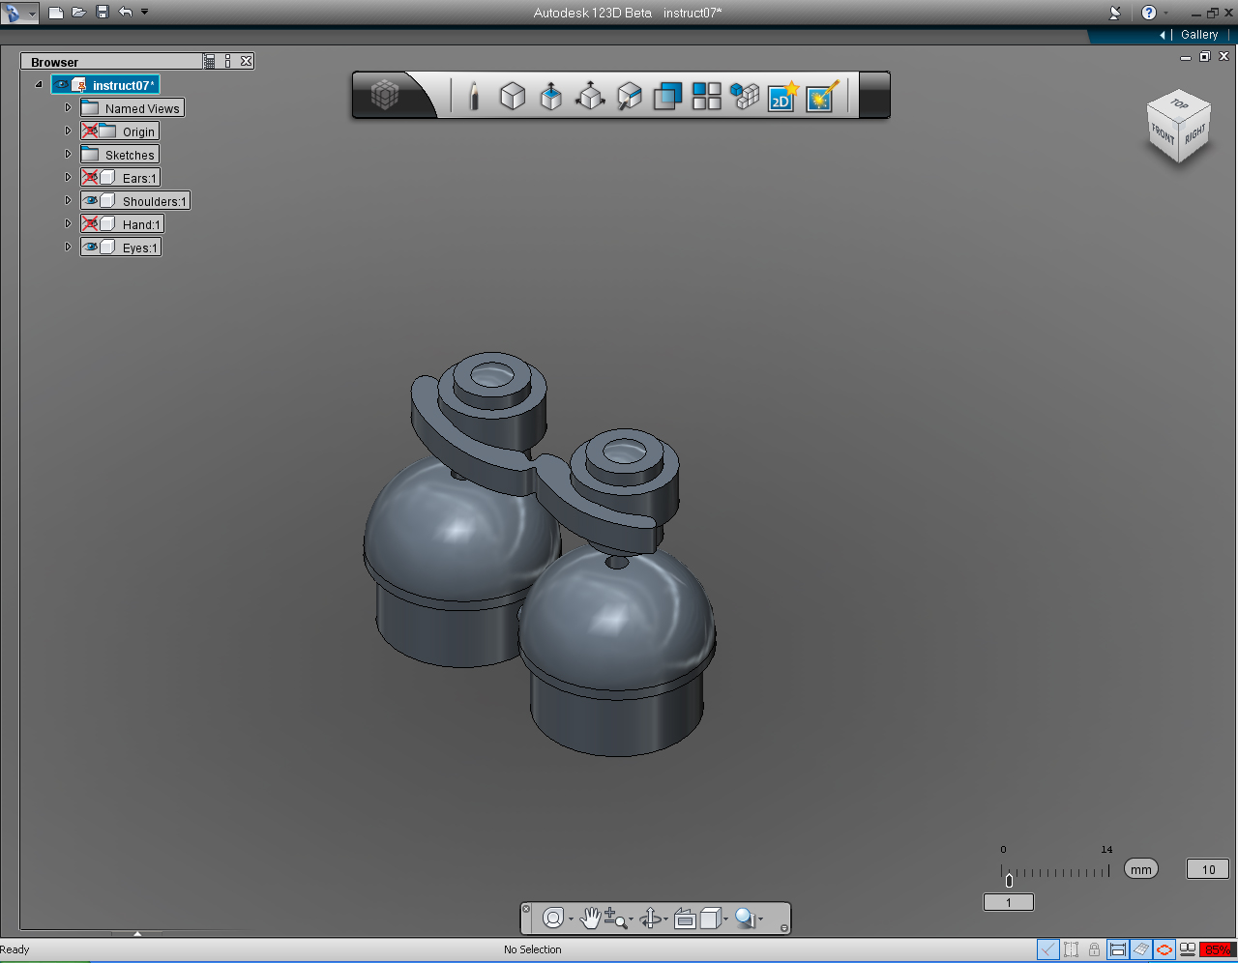This screenshot has width=1238, height=963.
Task: Click the Look At camera view icon
Action: point(685,918)
